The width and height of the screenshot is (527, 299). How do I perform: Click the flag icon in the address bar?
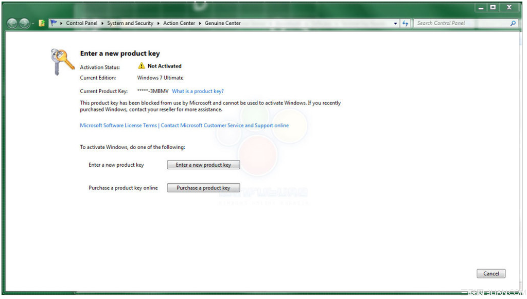click(x=54, y=23)
